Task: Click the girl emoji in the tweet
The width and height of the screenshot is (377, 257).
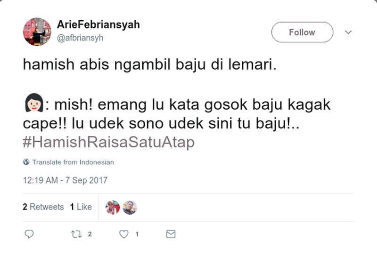Action: click(33, 104)
